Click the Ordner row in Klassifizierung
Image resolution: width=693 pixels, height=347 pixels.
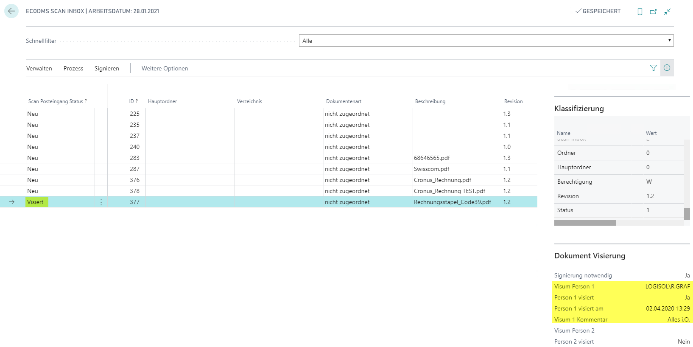[619, 153]
